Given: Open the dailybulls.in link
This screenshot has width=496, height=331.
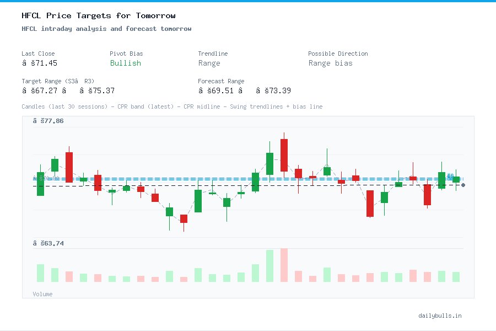Looking at the screenshot, I should point(440,316).
